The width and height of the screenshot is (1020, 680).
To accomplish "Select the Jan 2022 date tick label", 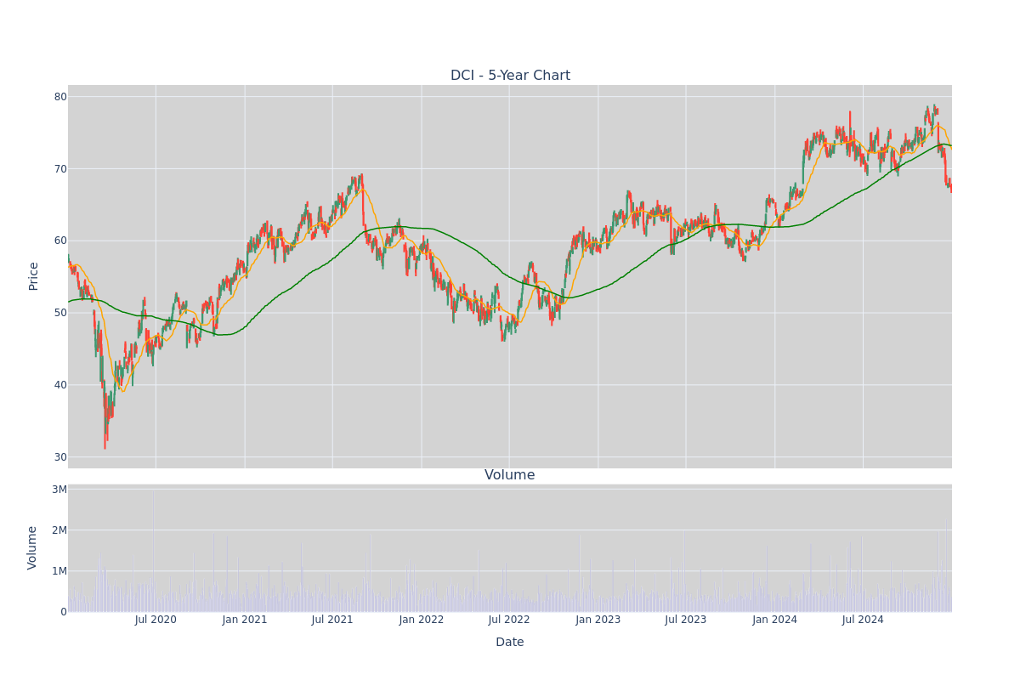I will coord(422,620).
